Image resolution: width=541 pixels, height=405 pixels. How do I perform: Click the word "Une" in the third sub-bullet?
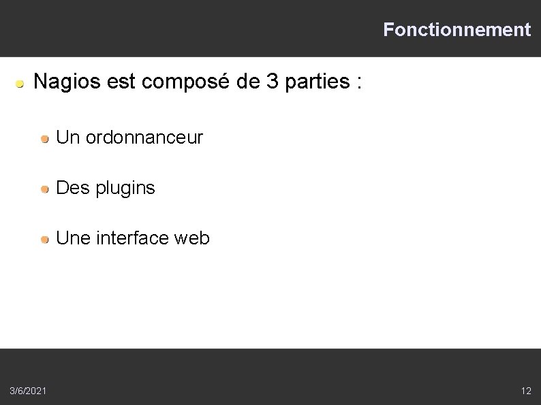coord(74,238)
